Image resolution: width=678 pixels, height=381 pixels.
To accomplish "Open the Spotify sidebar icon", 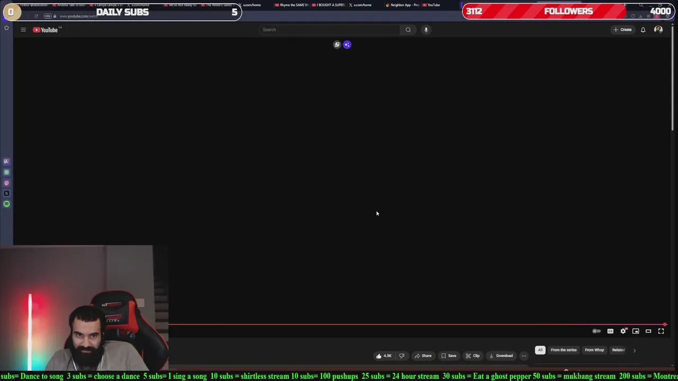I will click(x=6, y=204).
